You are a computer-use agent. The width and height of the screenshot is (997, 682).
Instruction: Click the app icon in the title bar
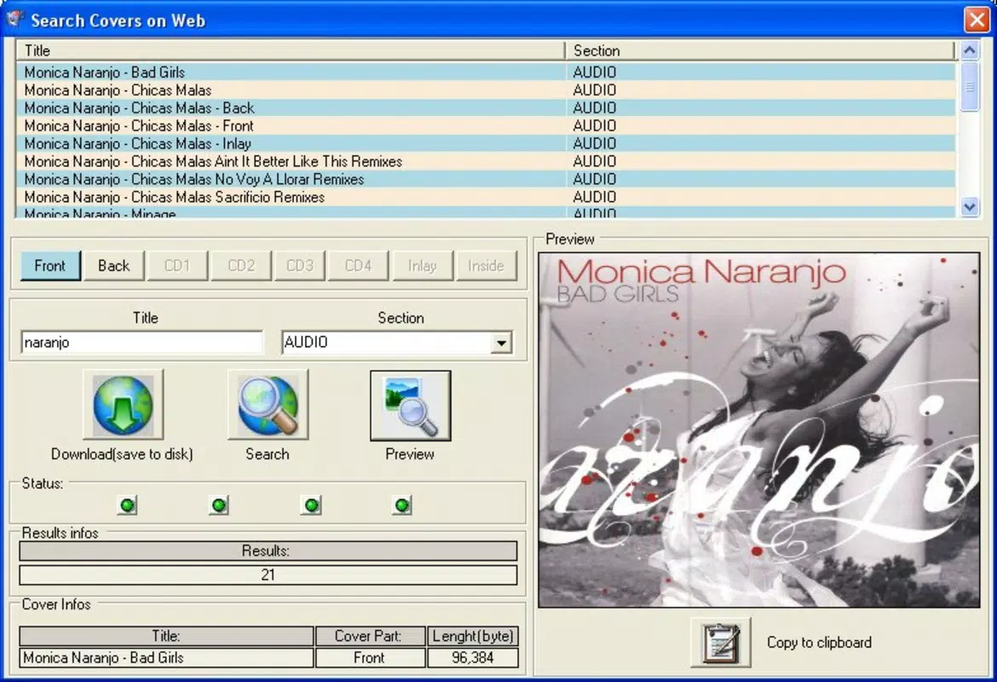coord(14,19)
